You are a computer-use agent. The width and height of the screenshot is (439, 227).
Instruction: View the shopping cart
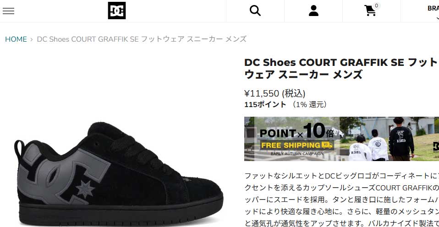click(370, 11)
